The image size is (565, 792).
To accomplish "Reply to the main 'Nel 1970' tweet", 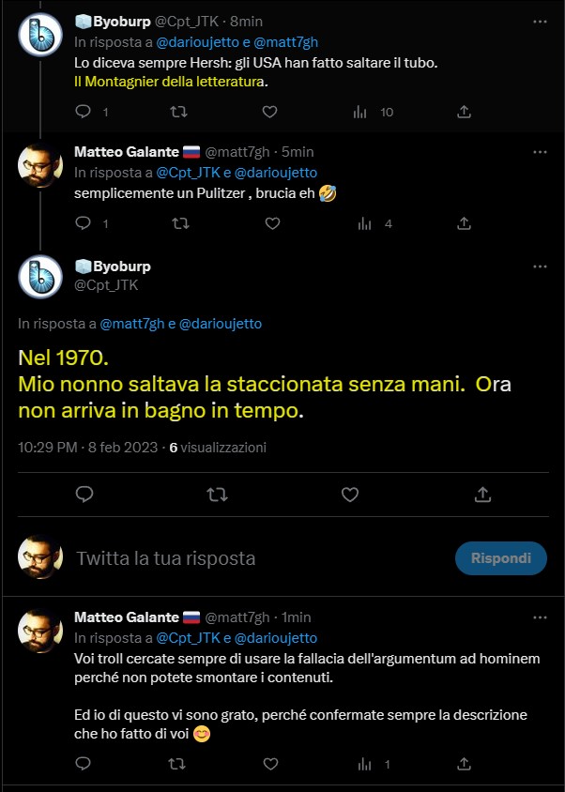I will [x=84, y=494].
